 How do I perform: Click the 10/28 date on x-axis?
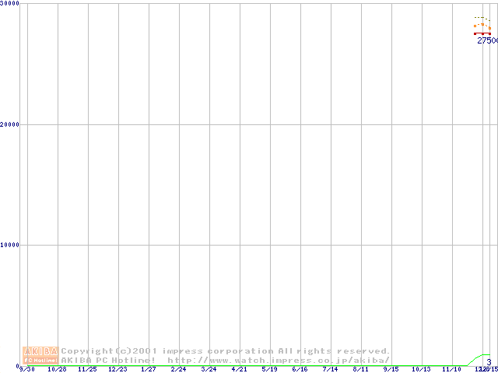(x=57, y=369)
